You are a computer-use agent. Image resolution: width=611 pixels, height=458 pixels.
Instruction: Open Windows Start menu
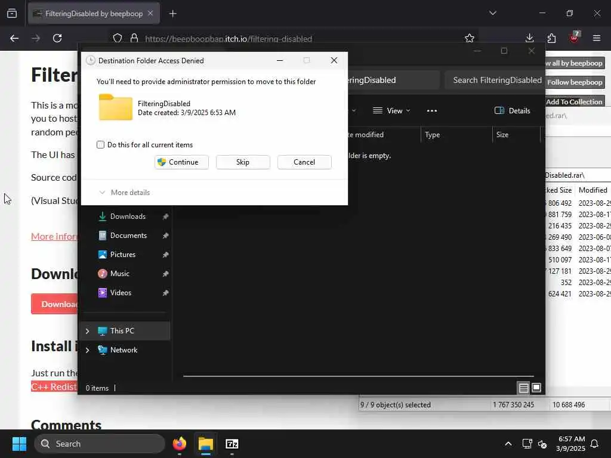tap(19, 444)
